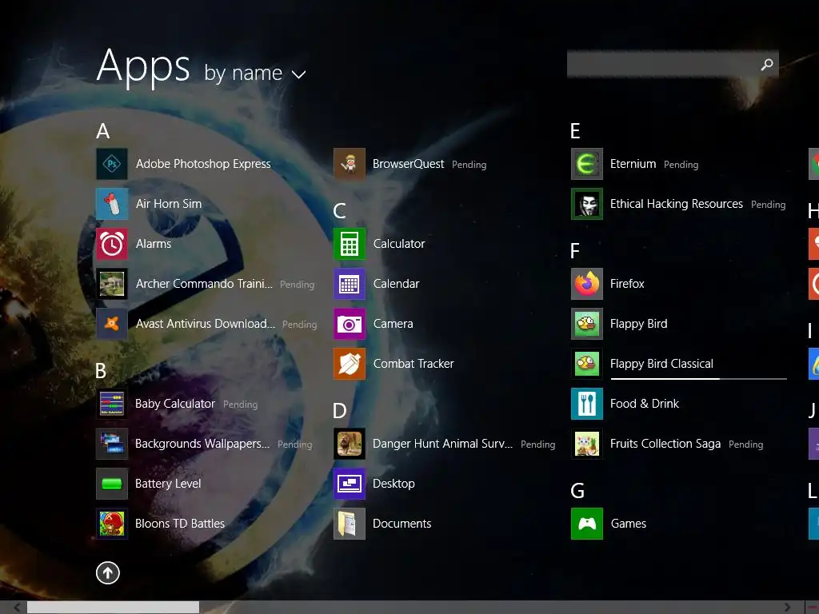Click the 'Desktop' label text
Screen dimensions: 819x614
(x=394, y=484)
